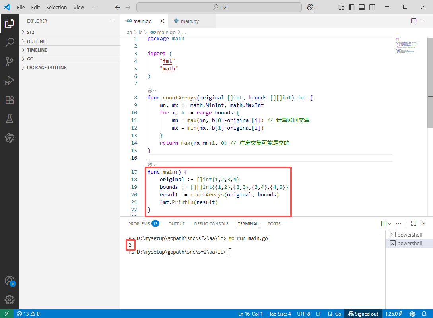Open the Customize Layout icon

341,7
